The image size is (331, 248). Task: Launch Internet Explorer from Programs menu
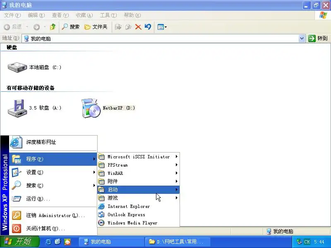(x=139, y=206)
